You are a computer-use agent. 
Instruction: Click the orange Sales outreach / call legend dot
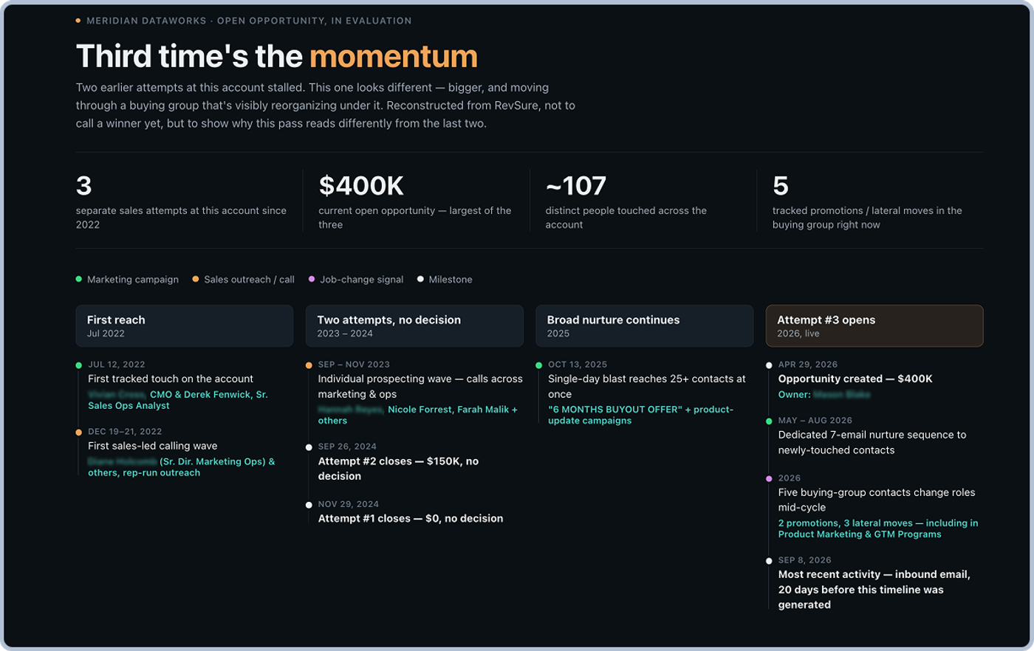pyautogui.click(x=196, y=279)
